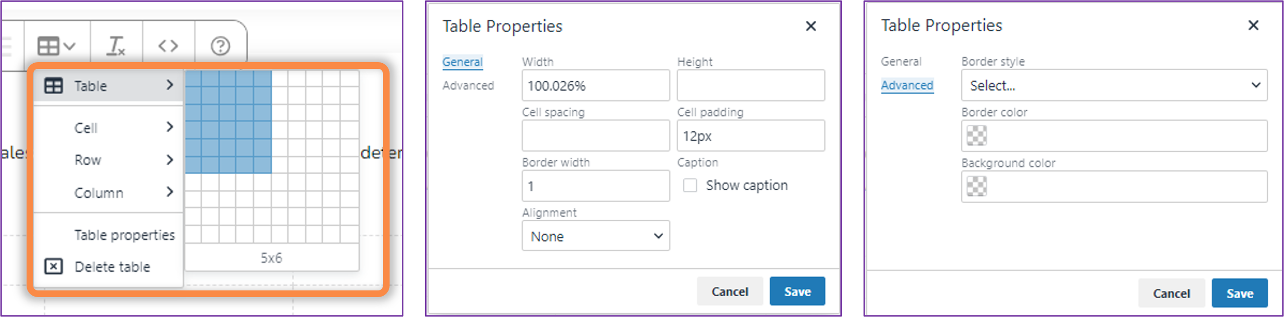The height and width of the screenshot is (317, 1284).
Task: Click the help question mark icon
Action: tap(220, 47)
